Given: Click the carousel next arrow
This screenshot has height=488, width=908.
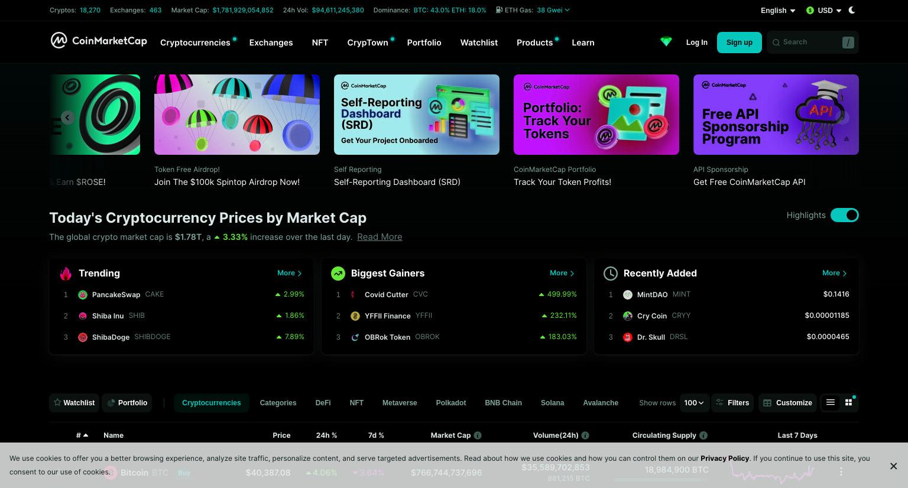Looking at the screenshot, I should pyautogui.click(x=842, y=117).
